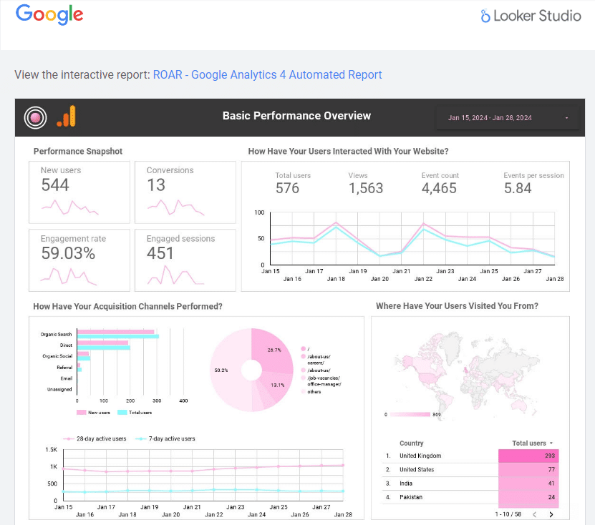
Task: Click the Google logo
Action: [x=49, y=15]
